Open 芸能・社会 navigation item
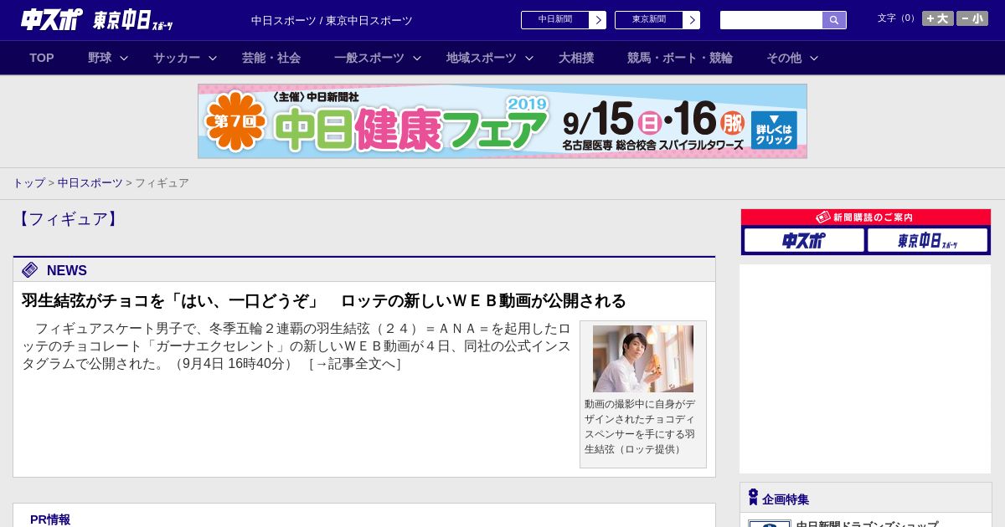The image size is (1005, 527). click(271, 58)
